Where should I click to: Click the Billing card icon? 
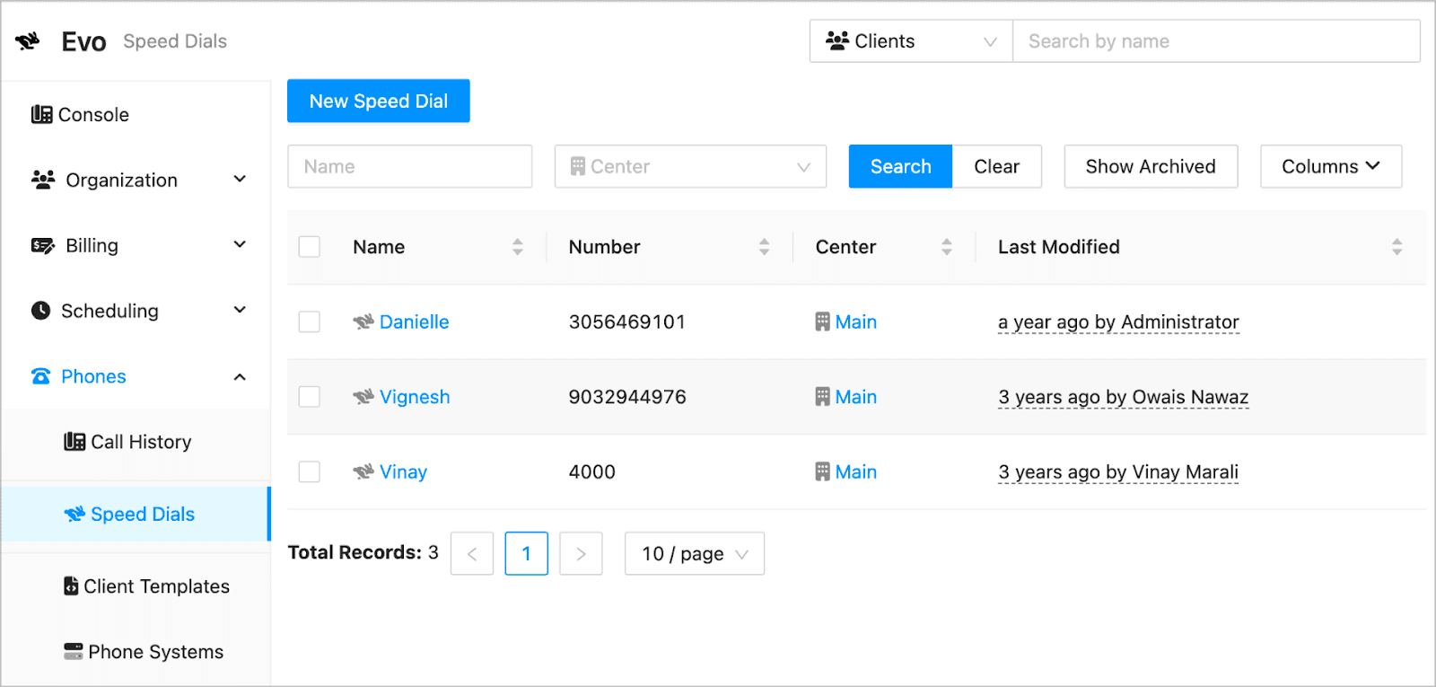pyautogui.click(x=43, y=245)
